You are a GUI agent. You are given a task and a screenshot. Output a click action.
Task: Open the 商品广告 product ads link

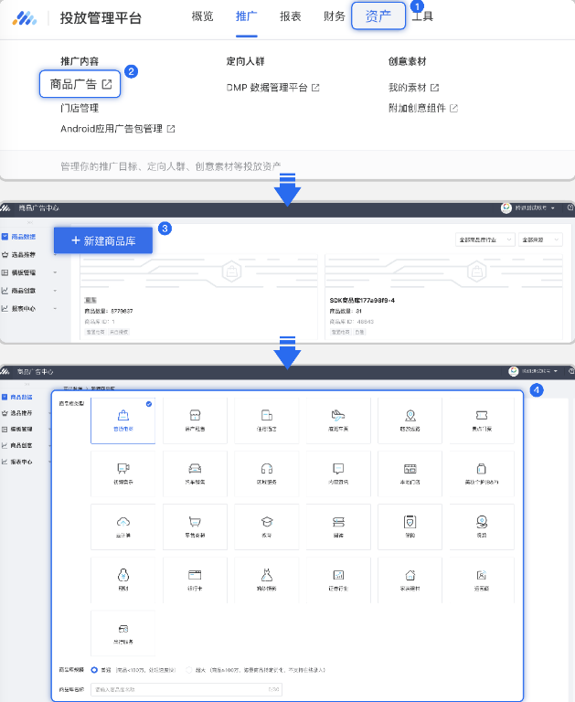pyautogui.click(x=80, y=84)
